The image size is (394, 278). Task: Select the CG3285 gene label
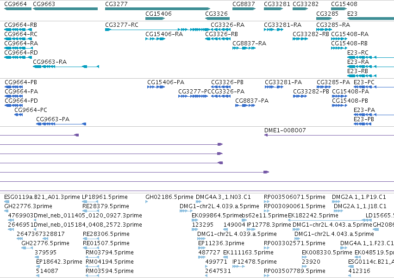[327, 13]
